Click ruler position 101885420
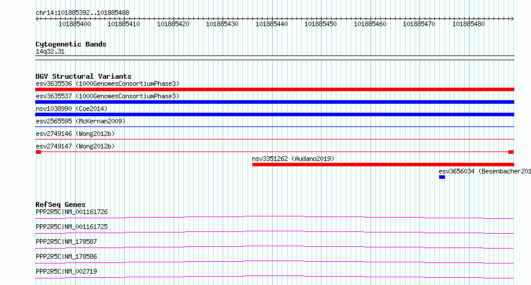 click(x=174, y=24)
